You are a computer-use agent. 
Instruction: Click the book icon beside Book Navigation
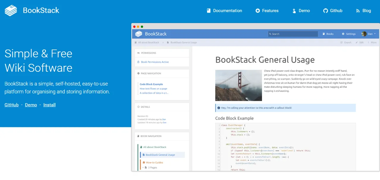(x=139, y=136)
